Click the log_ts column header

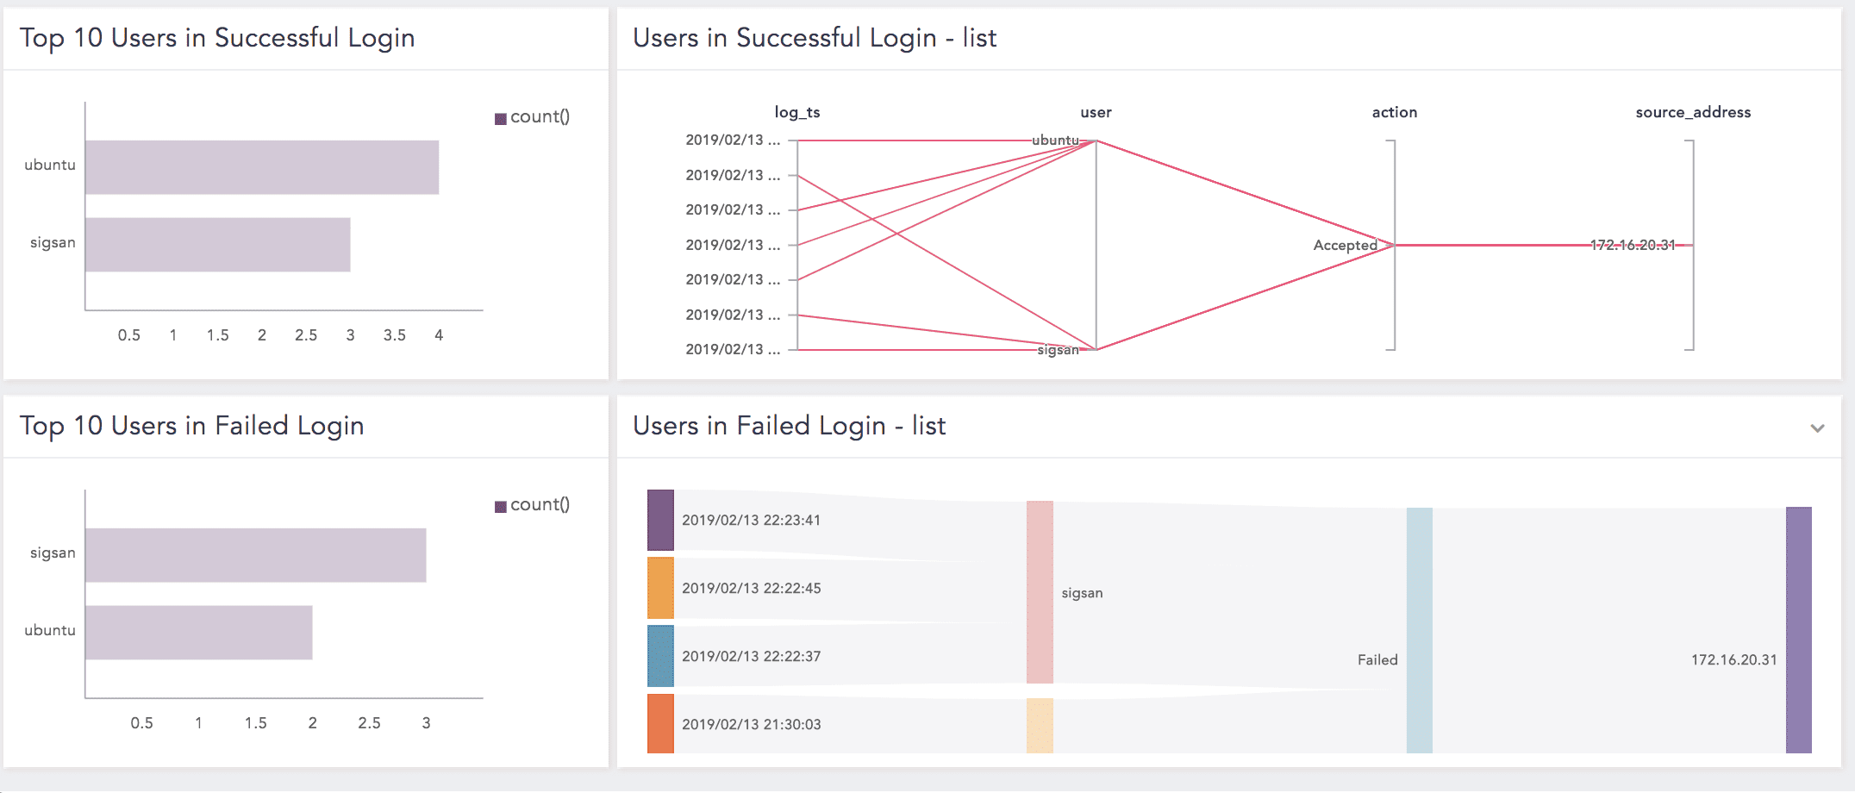797,112
